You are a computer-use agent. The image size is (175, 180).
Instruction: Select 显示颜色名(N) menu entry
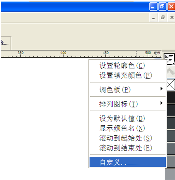[128, 128]
